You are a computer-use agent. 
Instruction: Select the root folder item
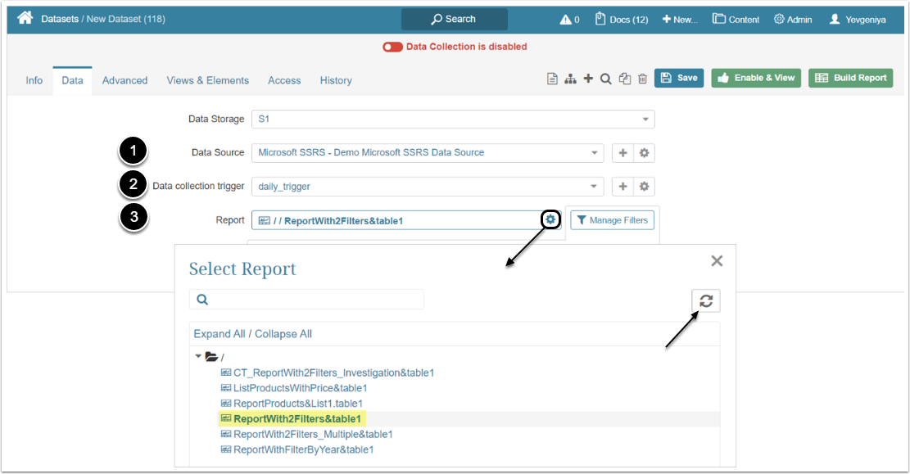214,357
